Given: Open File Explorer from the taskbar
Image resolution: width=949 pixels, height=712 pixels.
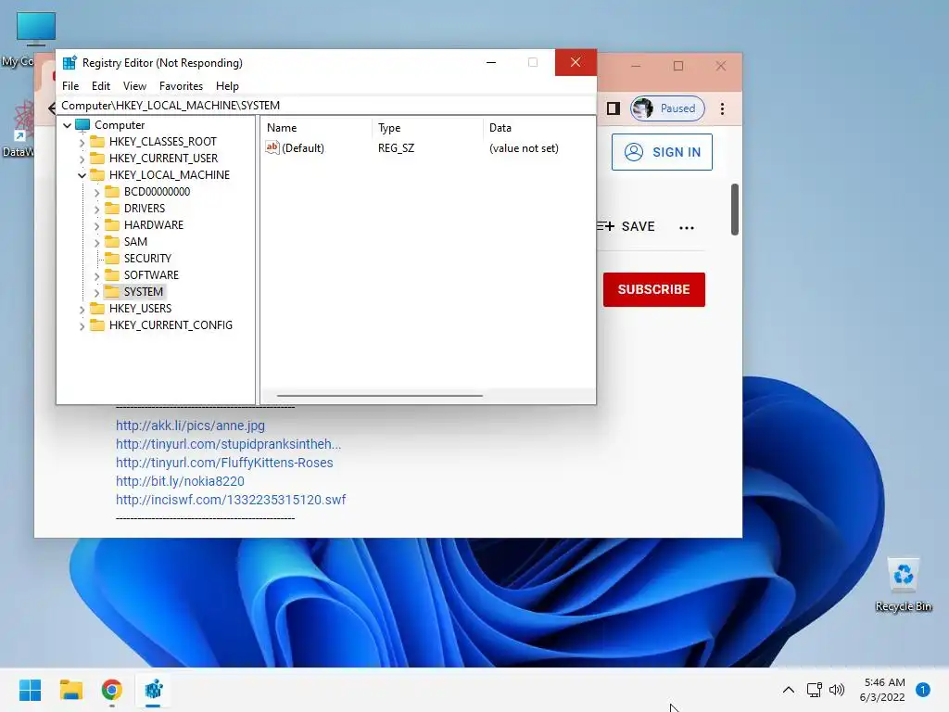Looking at the screenshot, I should (70, 690).
